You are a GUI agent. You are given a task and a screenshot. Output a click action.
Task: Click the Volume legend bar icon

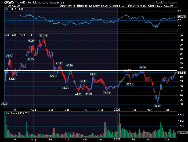tap(6, 113)
